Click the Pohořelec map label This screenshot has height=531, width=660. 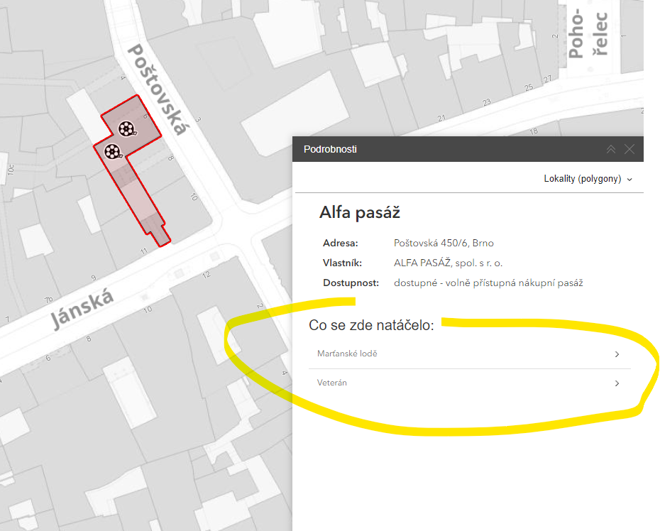pyautogui.click(x=588, y=34)
